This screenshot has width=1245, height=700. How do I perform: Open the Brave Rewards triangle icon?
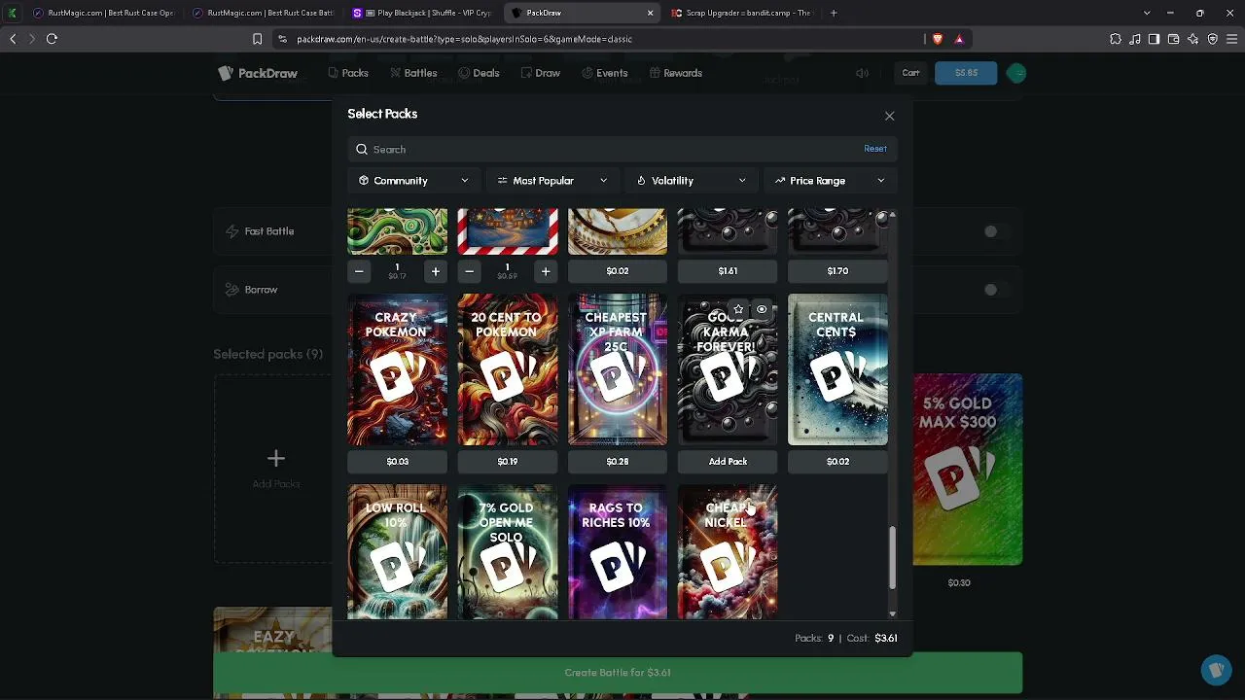(959, 39)
